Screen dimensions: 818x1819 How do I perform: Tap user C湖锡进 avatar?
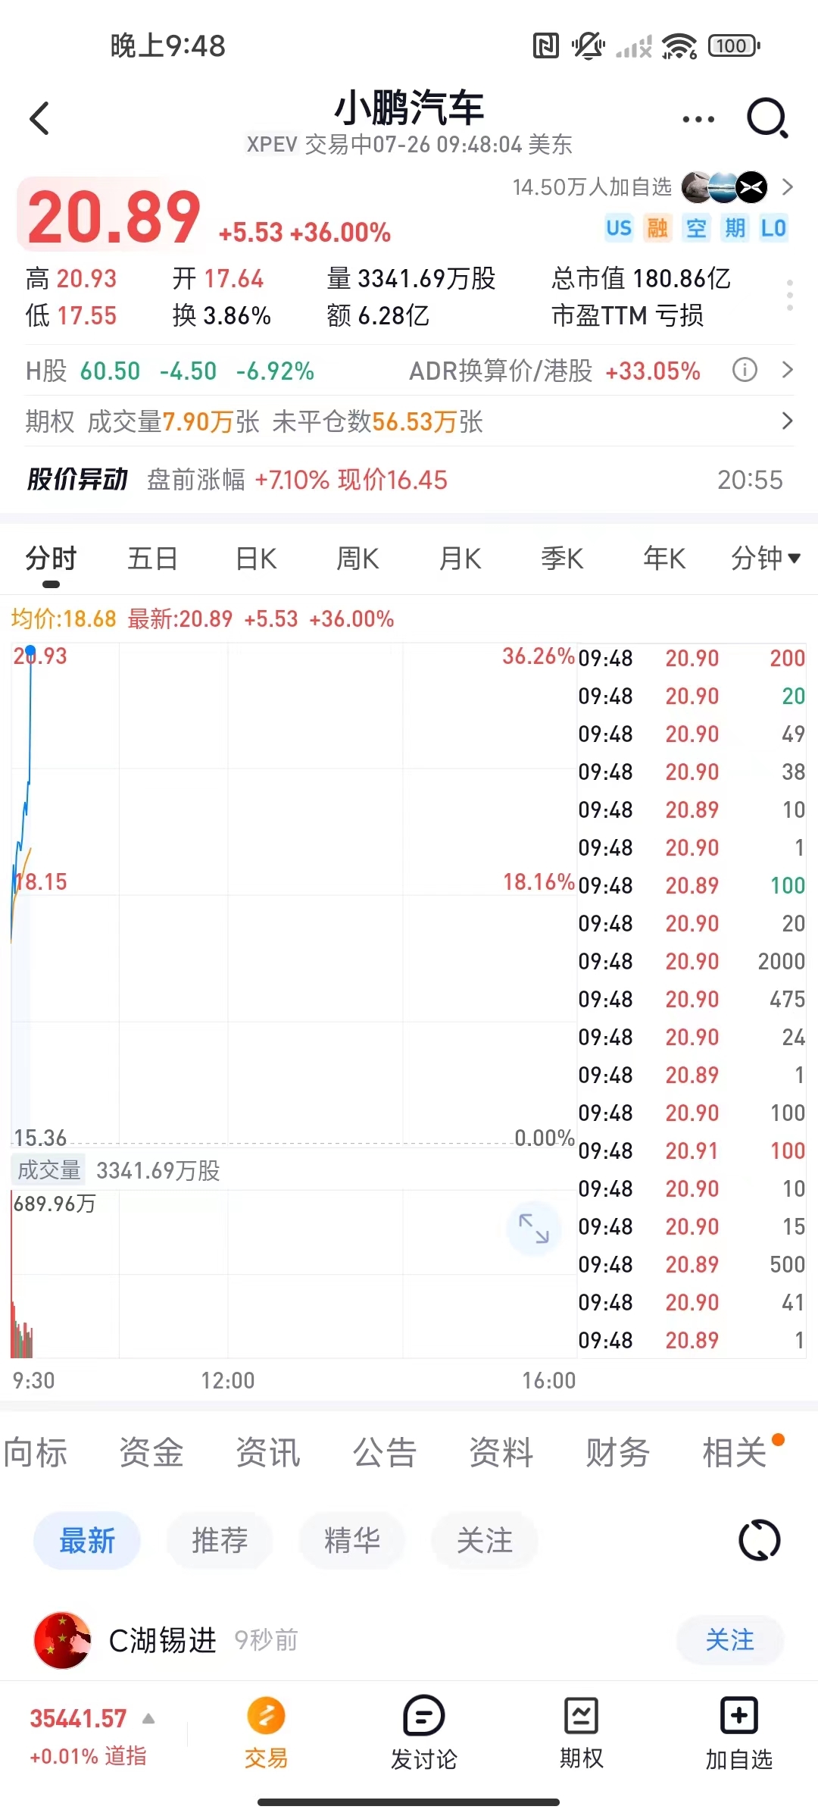pos(62,1640)
